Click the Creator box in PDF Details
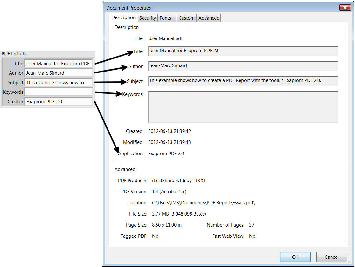 coord(59,102)
